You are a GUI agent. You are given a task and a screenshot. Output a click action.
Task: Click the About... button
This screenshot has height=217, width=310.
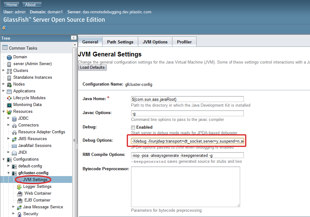pyautogui.click(x=32, y=5)
